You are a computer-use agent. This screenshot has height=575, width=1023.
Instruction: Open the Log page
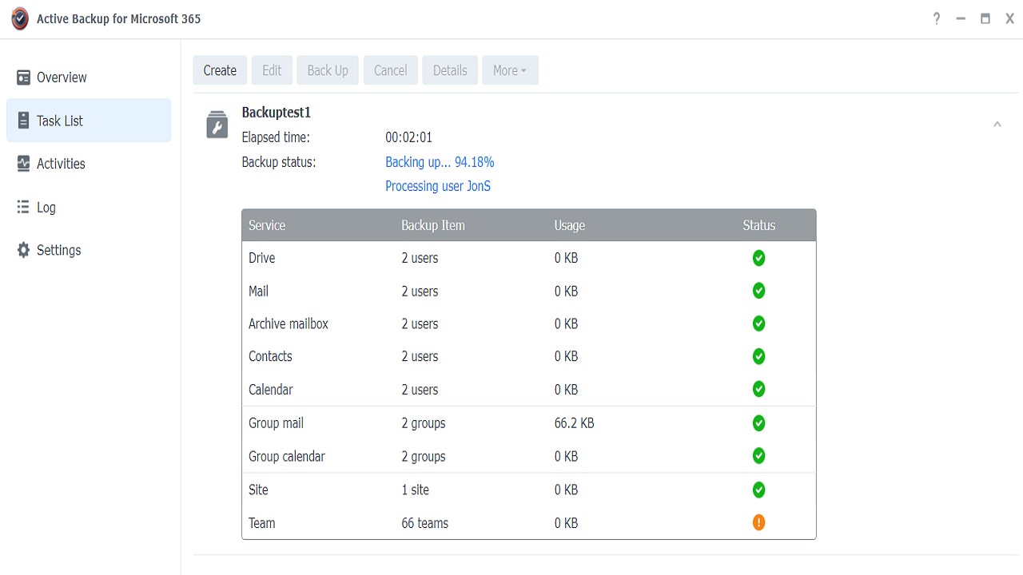click(89, 207)
